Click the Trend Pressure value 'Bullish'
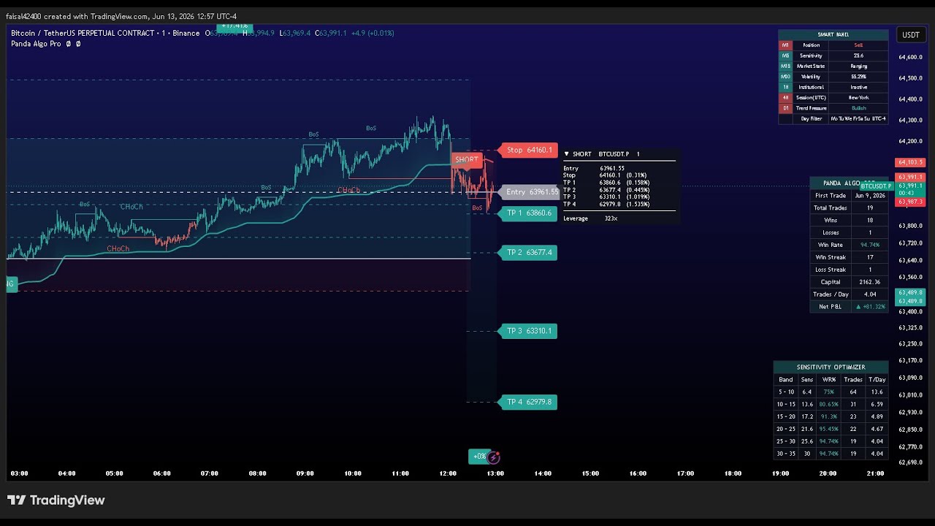 click(858, 108)
